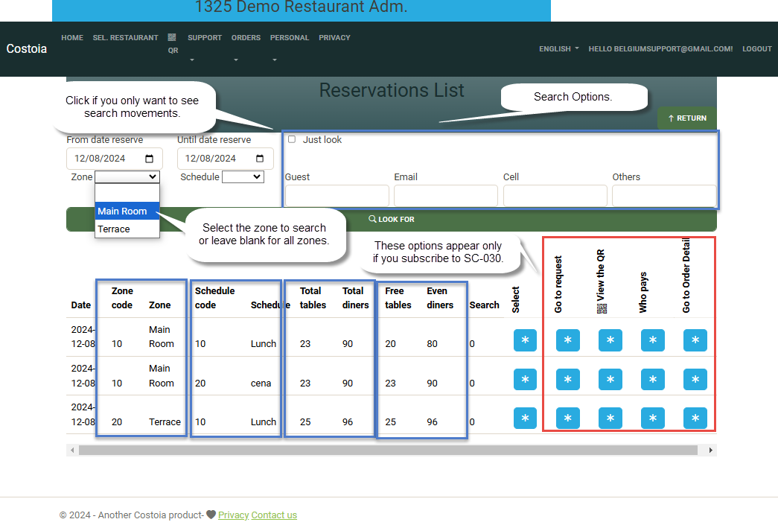Open calendar picker on From date reserve
Screen dimensions: 778x525
pos(149,159)
